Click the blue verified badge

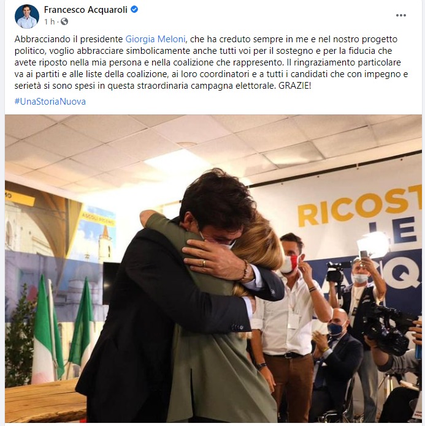pyautogui.click(x=134, y=10)
